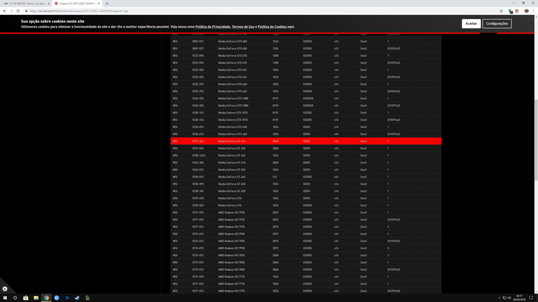Viewport: 538px width, 302px height.
Task: Open Microsoft Store from taskbar
Action: pyautogui.click(x=26, y=298)
